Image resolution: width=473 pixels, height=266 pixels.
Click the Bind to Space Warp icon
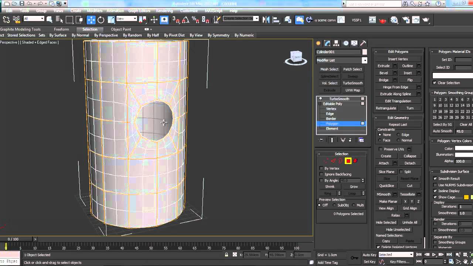click(x=16, y=20)
